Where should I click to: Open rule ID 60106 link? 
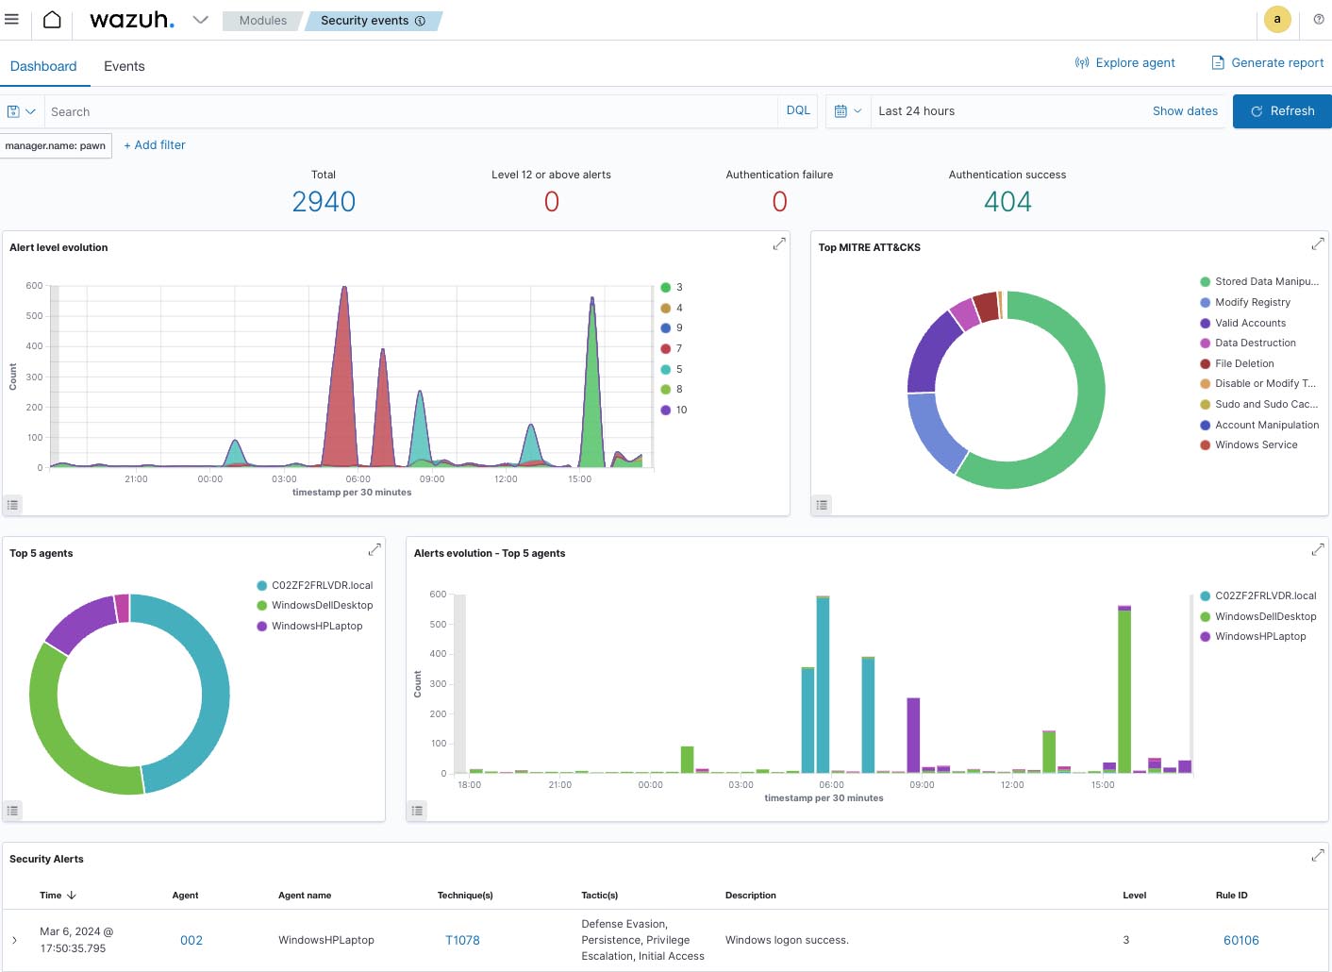1241,940
